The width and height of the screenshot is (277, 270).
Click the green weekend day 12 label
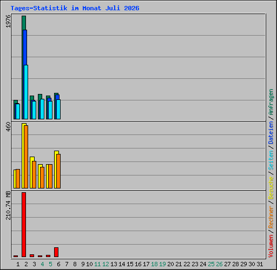[105, 264]
